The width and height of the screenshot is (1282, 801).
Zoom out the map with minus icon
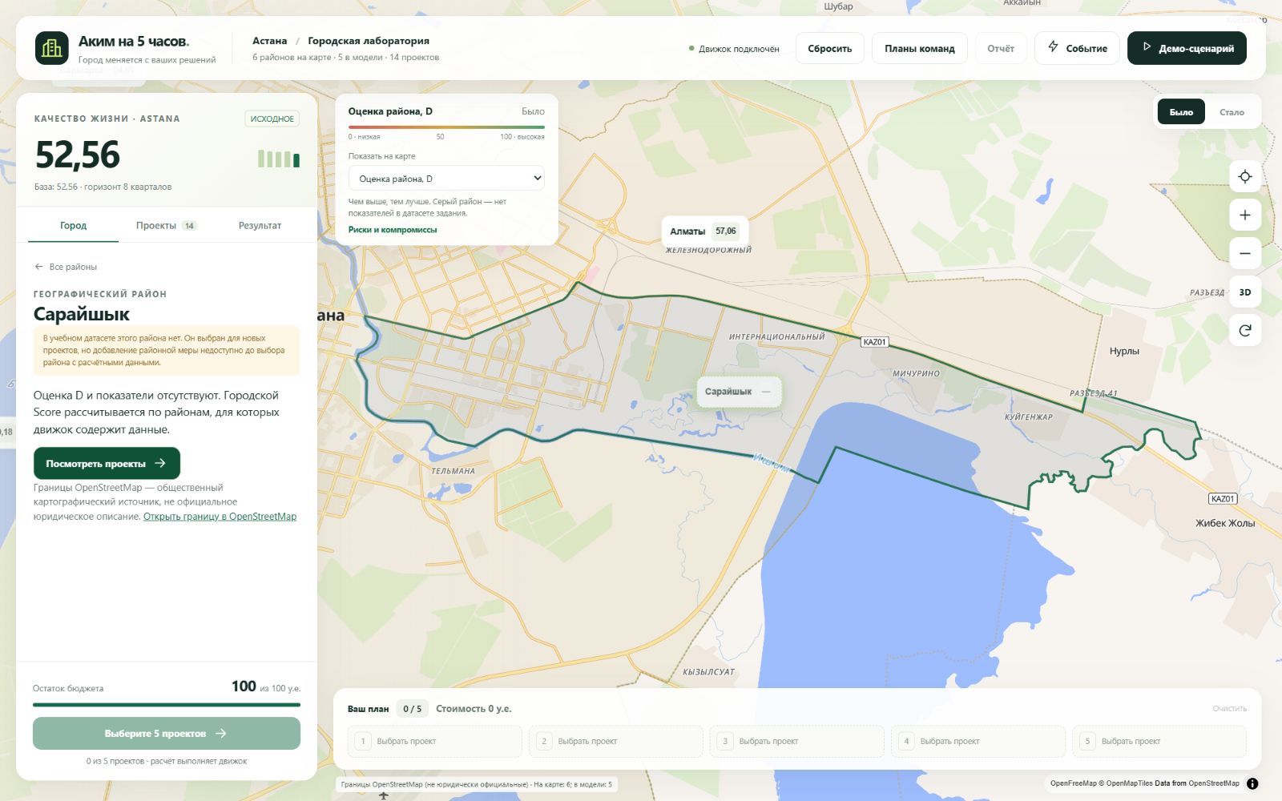tap(1245, 253)
